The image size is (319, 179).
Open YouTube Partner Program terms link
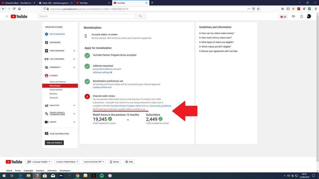[126, 106]
